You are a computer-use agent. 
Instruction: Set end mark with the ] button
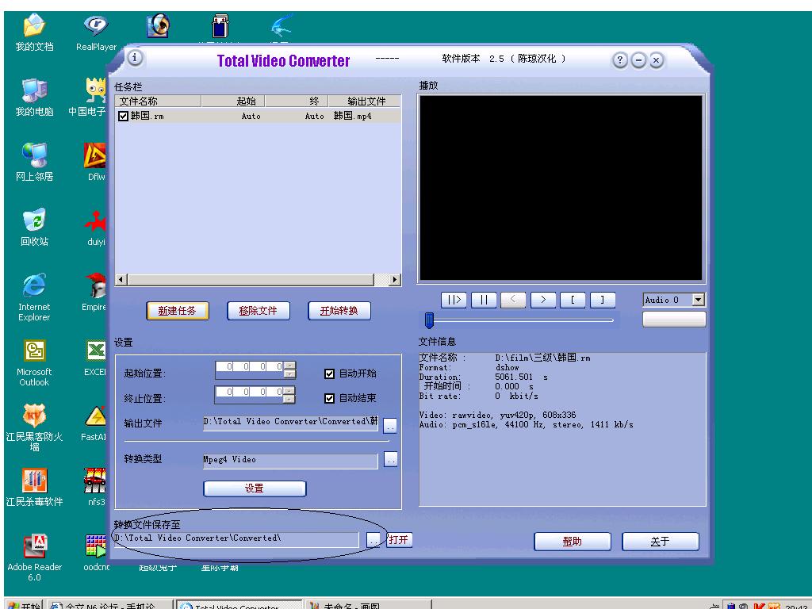[x=602, y=300]
